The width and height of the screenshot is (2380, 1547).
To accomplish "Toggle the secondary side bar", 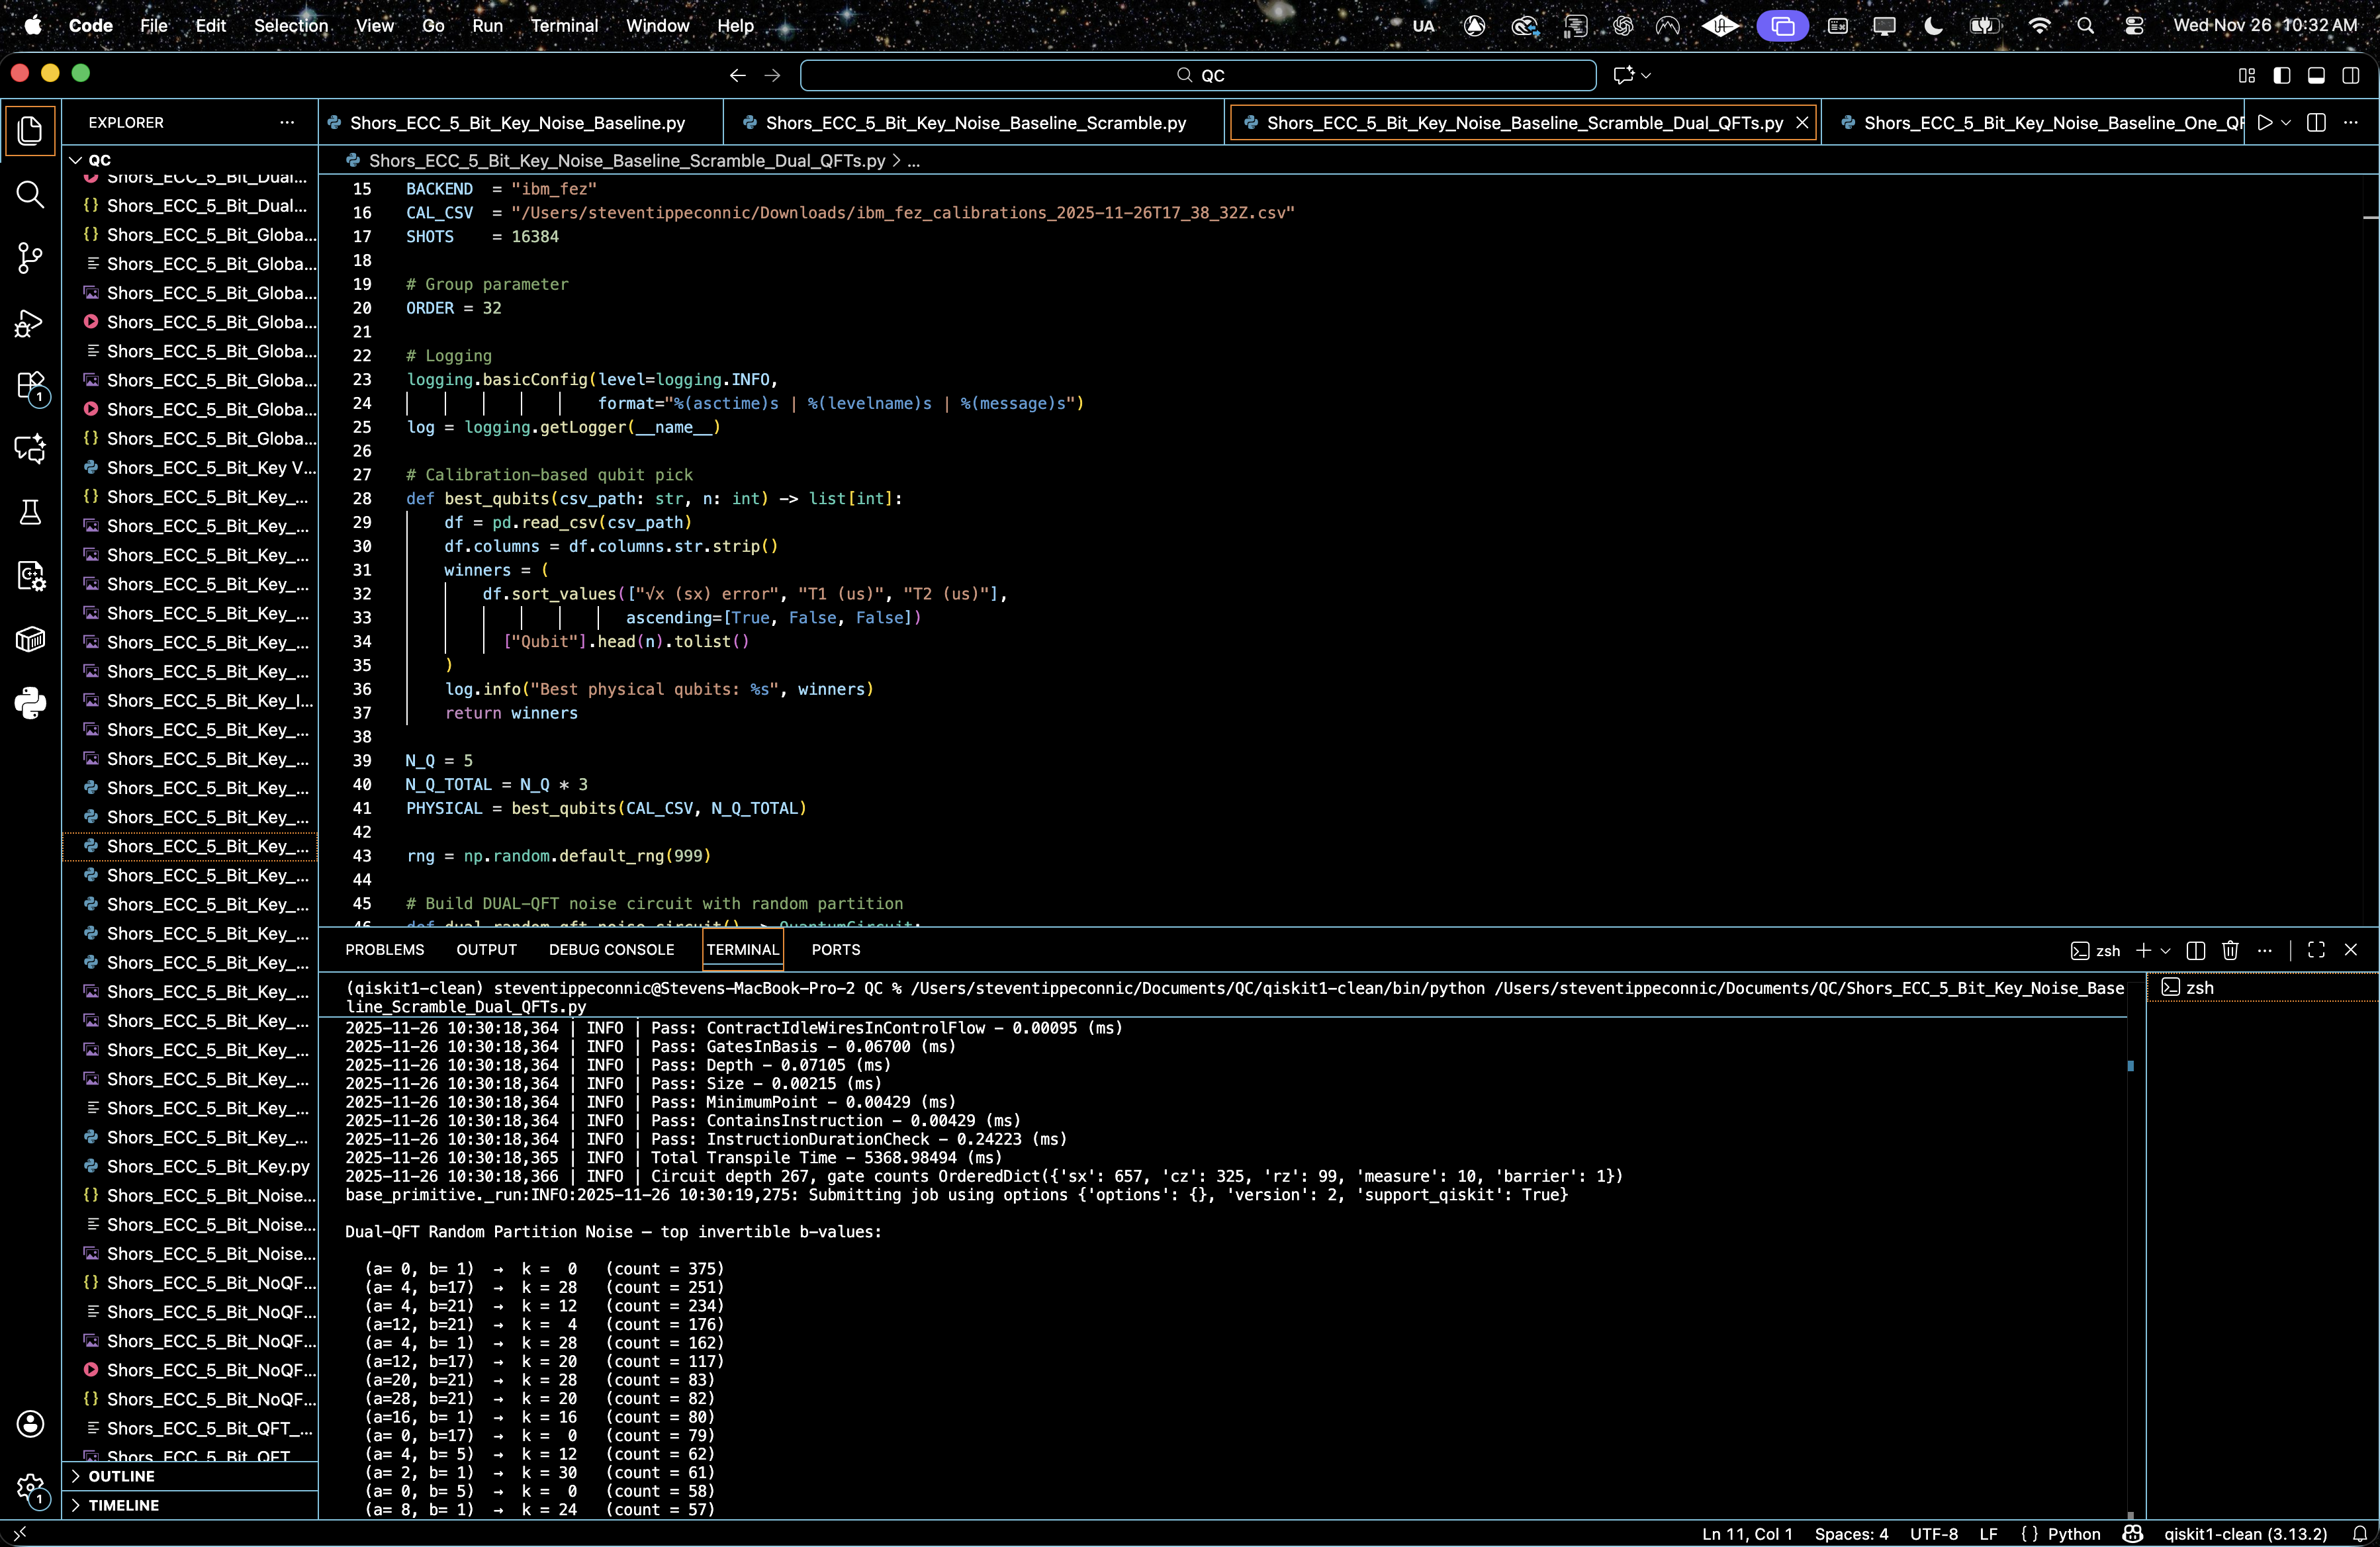I will (x=2351, y=75).
